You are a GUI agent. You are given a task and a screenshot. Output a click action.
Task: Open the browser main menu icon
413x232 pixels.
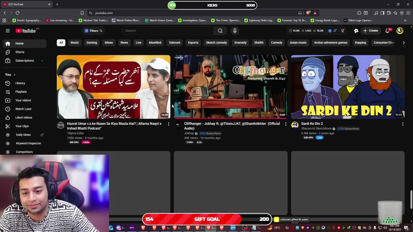click(408, 13)
